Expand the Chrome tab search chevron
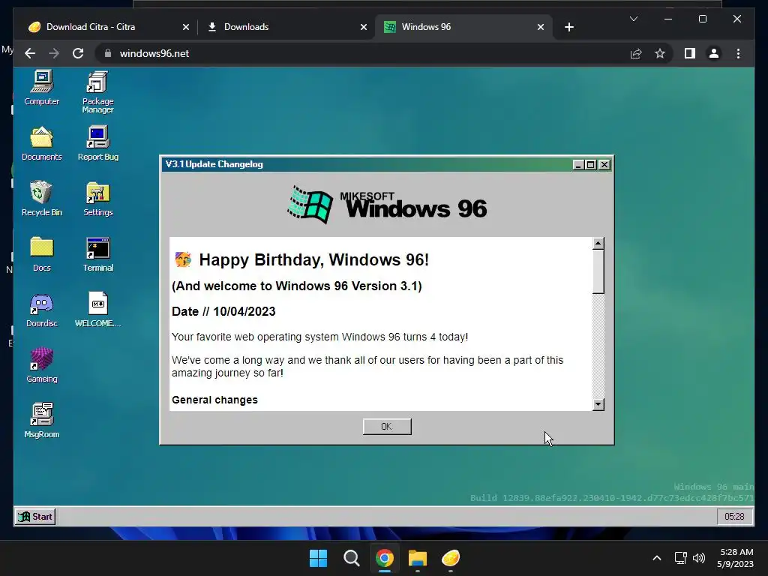The image size is (768, 576). click(633, 19)
